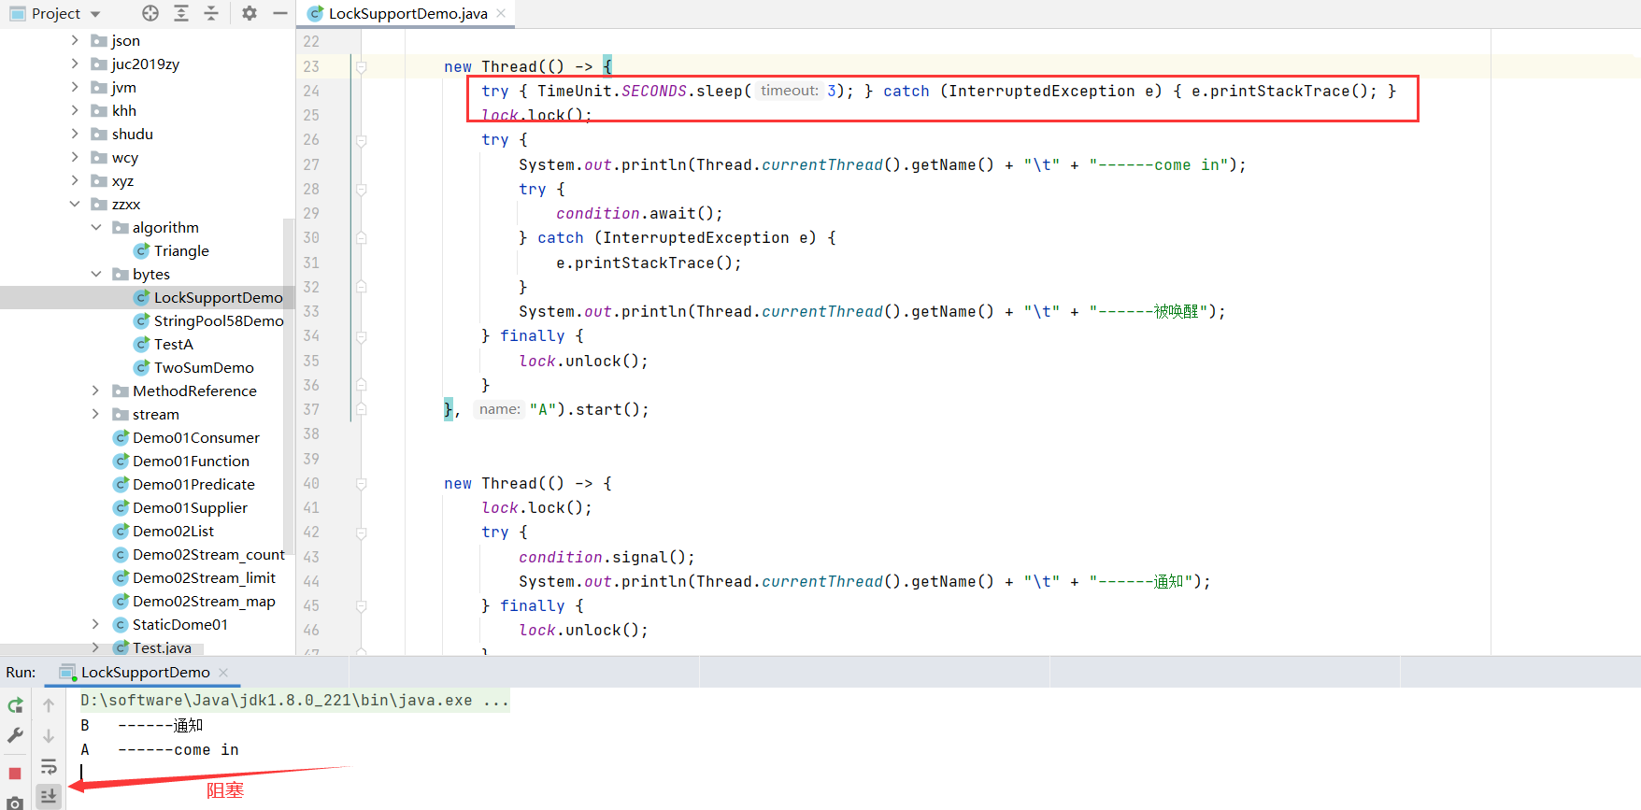
Task: Open Project panel settings gear
Action: point(249,13)
